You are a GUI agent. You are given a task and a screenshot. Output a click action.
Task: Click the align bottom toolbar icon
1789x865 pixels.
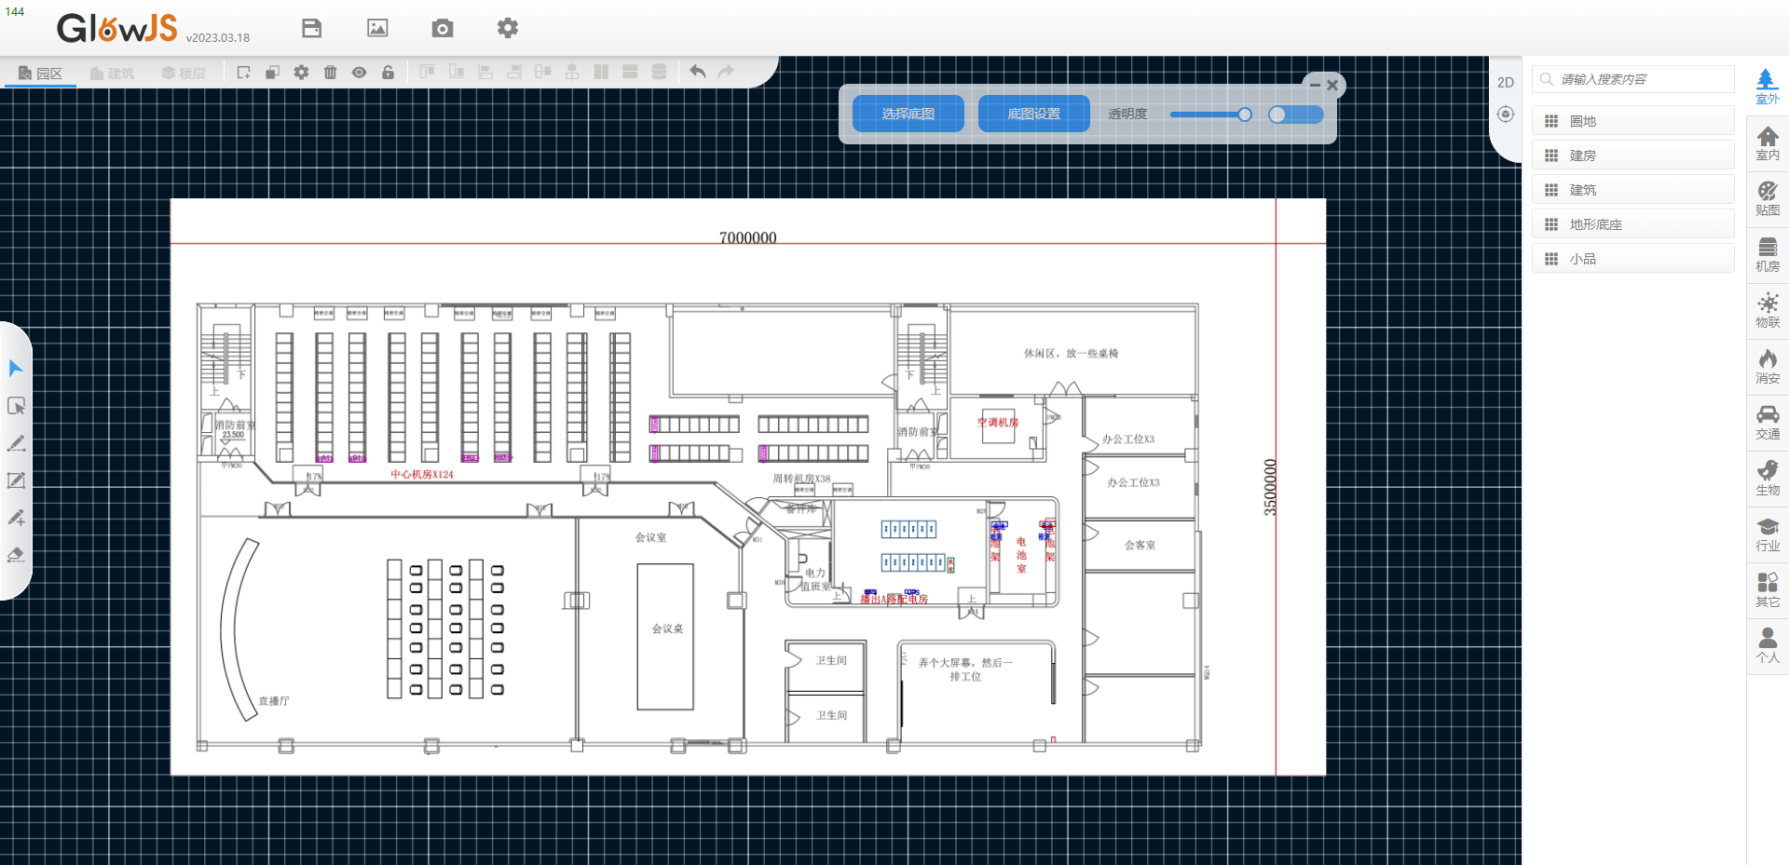click(457, 72)
